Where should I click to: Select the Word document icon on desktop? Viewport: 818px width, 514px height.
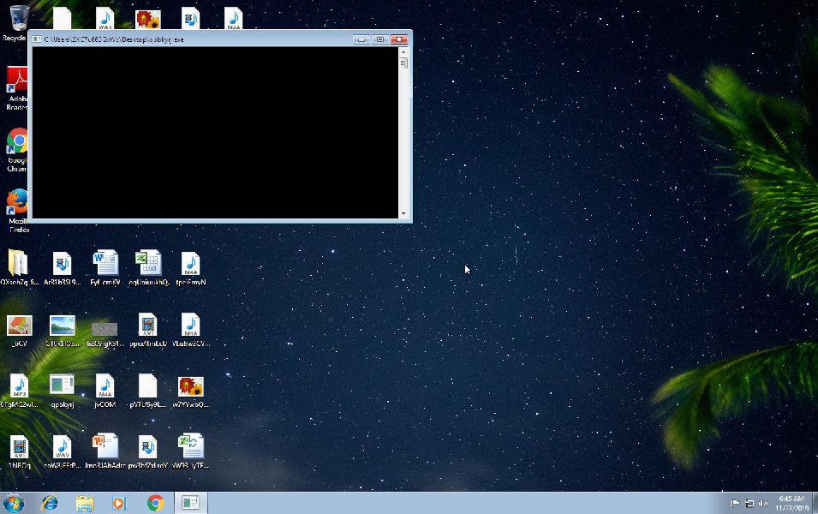[x=104, y=264]
